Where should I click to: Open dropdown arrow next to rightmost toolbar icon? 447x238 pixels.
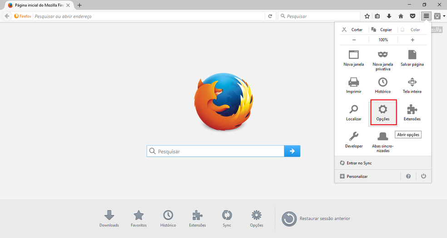(x=444, y=16)
